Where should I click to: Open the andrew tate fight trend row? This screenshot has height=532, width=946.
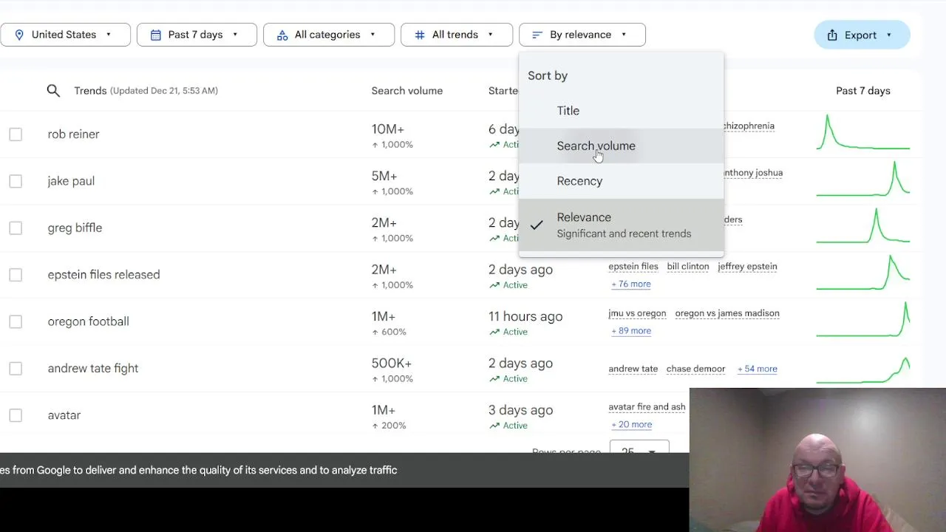[x=93, y=368]
